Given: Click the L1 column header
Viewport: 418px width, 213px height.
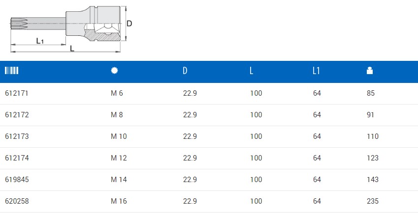Looking at the screenshot, I should click(x=316, y=71).
